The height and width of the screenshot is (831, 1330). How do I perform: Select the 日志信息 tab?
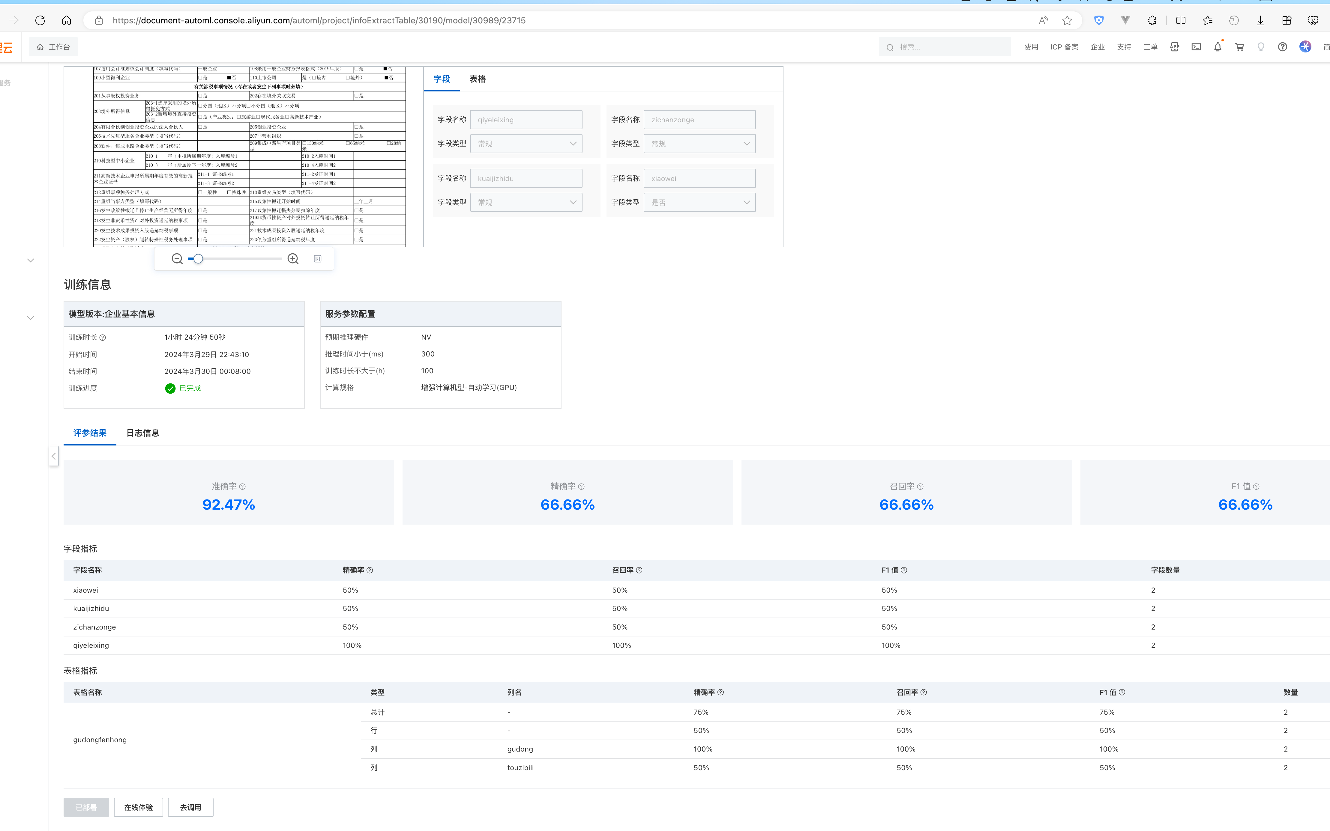tap(143, 433)
